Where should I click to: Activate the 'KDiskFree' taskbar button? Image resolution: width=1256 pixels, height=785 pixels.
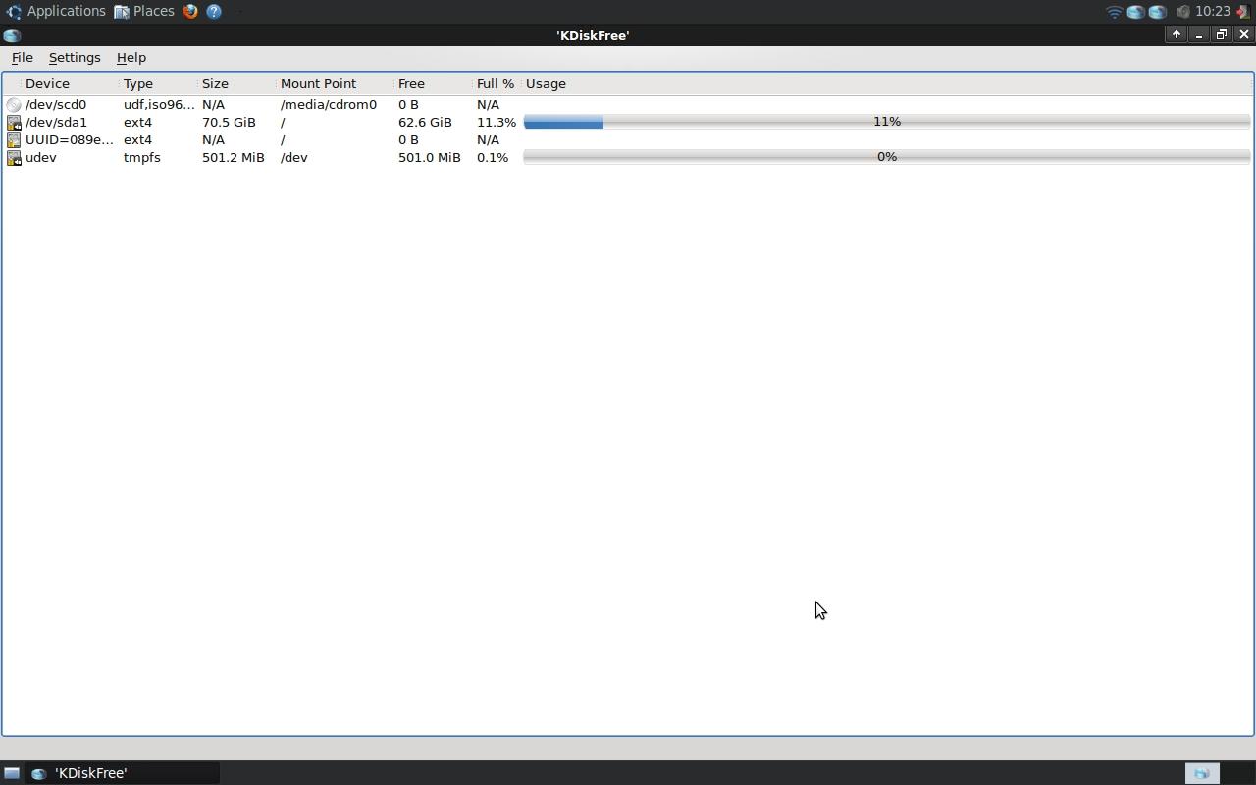123,773
